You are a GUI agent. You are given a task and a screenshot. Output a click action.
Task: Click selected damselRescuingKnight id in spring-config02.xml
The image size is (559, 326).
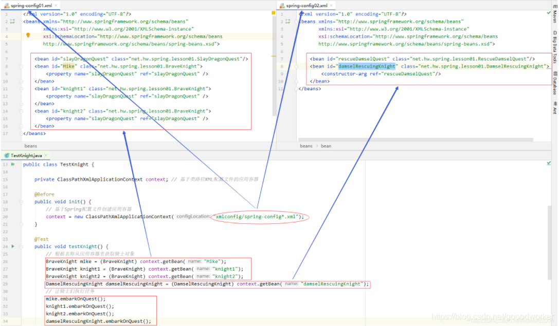pos(367,66)
